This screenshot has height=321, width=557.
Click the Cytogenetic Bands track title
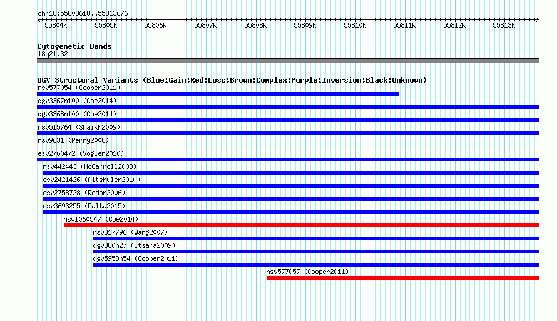point(74,46)
